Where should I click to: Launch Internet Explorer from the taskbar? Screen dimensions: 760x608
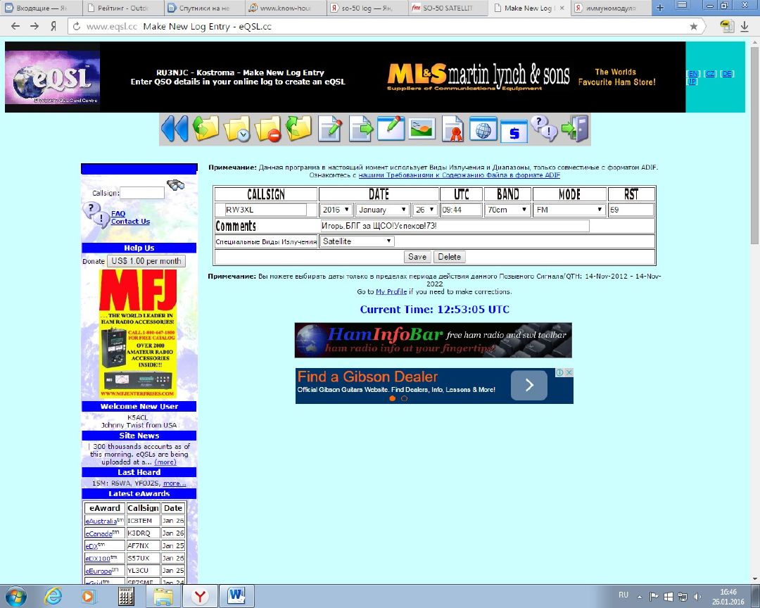coord(53,596)
